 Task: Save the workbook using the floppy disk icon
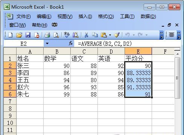(28, 35)
